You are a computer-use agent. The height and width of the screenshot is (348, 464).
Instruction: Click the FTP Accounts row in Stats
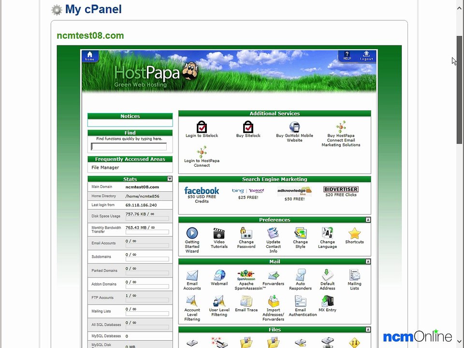[130, 298]
